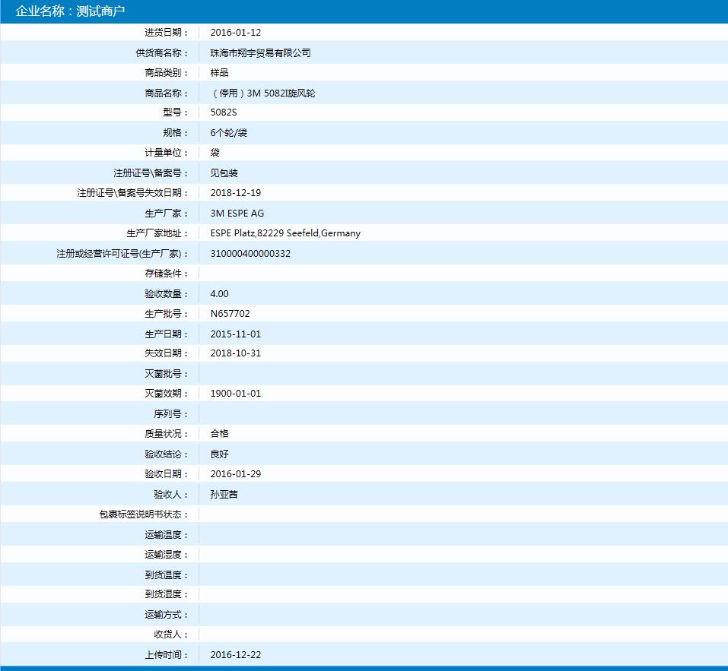This screenshot has height=671, width=728.
Task: Select the 验收日期 value 2016-01-29
Action: point(235,474)
